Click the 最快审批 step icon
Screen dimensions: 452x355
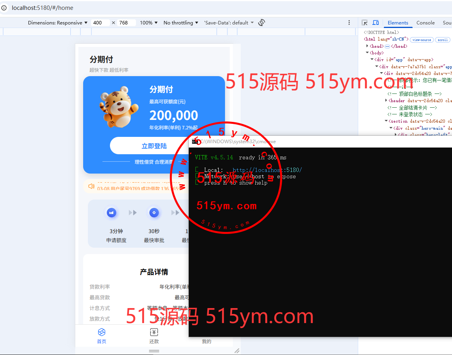coord(154,213)
